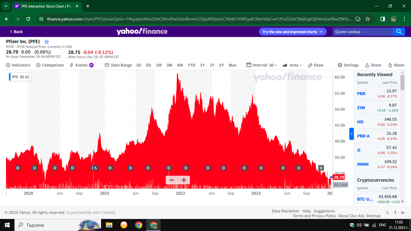Close the PFE Interactive Stock Chart tab
This screenshot has width=411, height=231.
click(77, 6)
